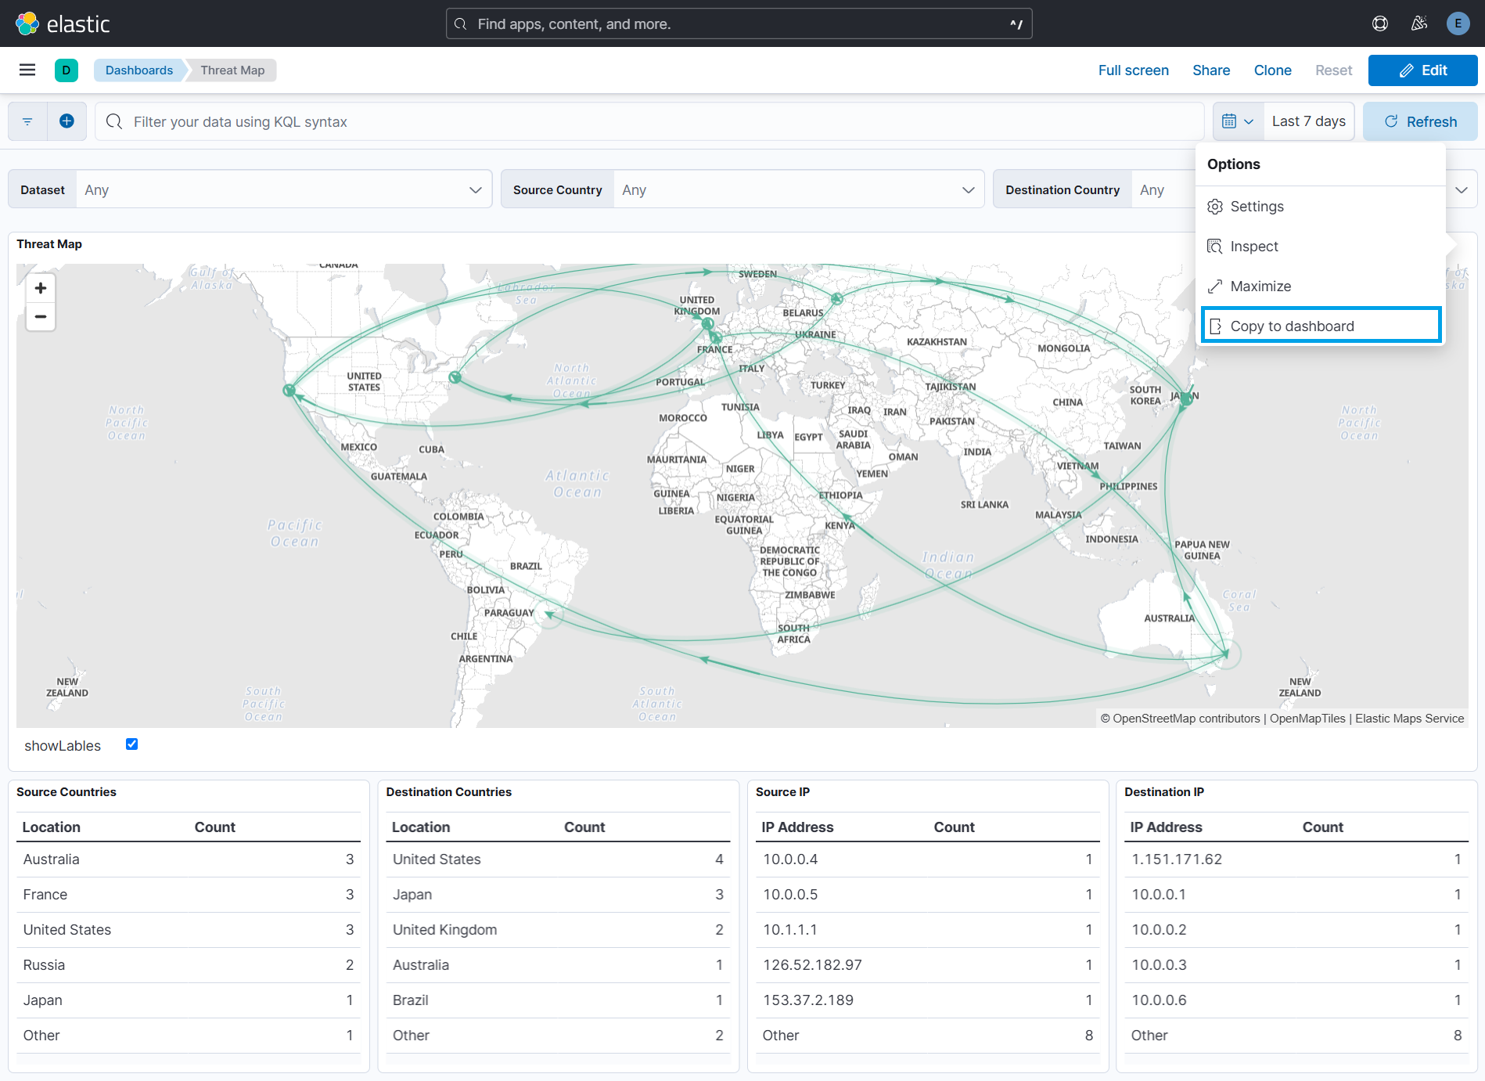Zoom in on the threat map

tap(41, 288)
